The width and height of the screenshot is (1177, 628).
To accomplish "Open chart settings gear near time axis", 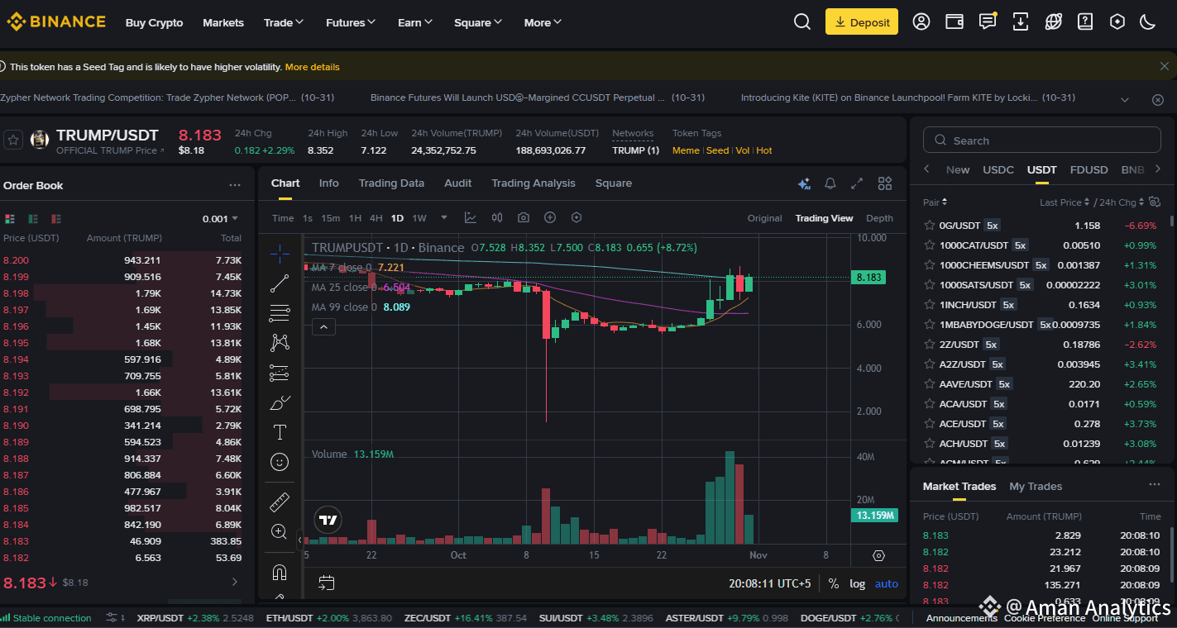I will 878,555.
